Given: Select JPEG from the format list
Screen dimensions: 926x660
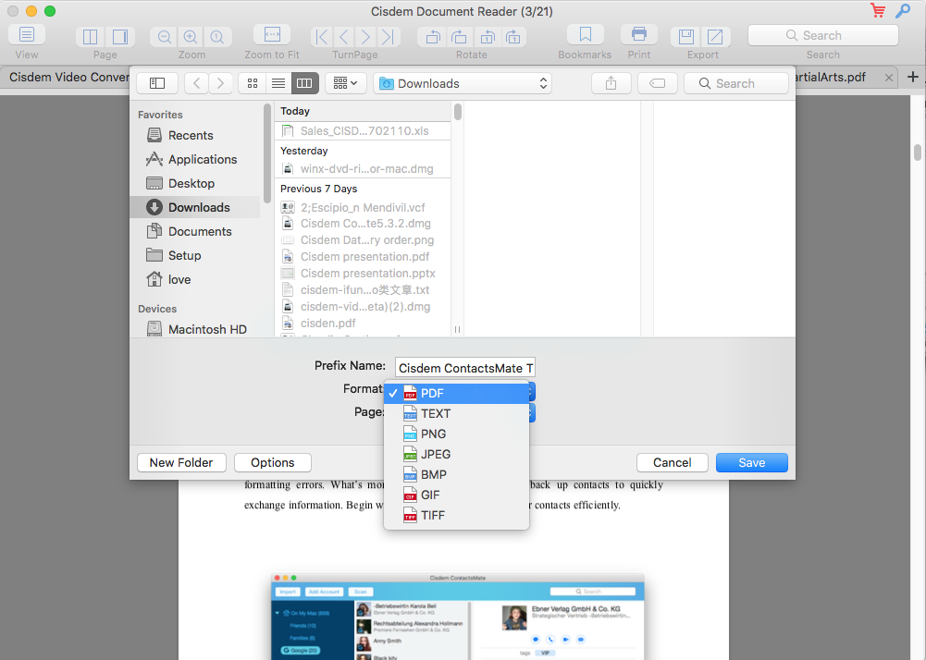Looking at the screenshot, I should [x=435, y=454].
